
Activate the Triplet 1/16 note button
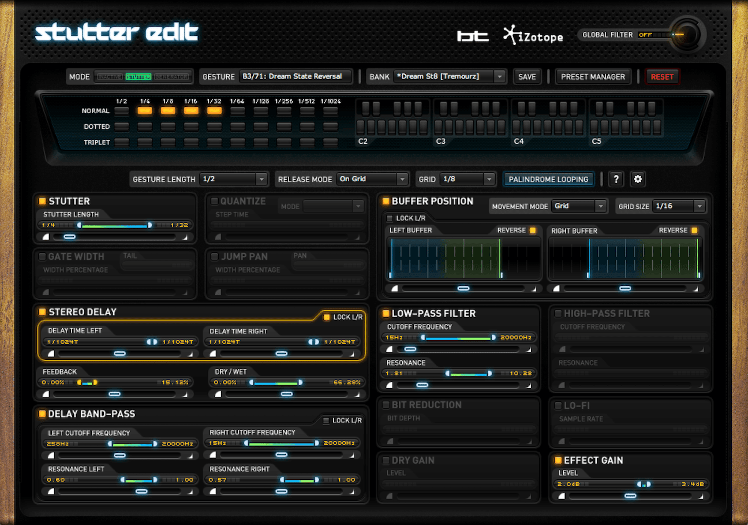pyautogui.click(x=191, y=142)
